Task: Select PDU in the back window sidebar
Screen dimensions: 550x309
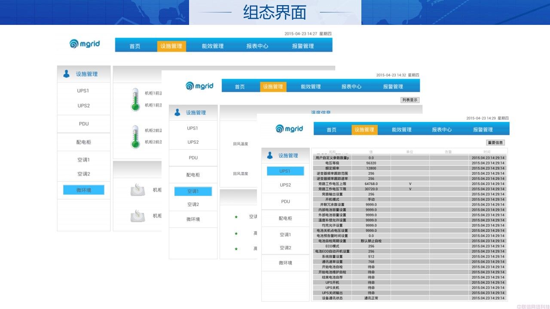Action: (x=84, y=124)
